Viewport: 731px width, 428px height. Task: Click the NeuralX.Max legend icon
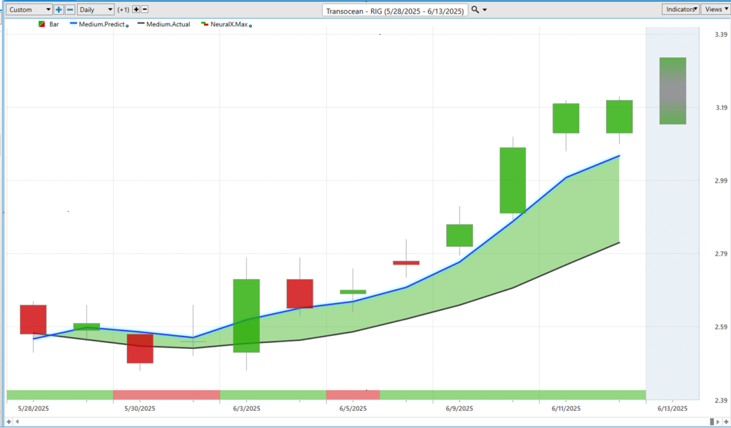[204, 24]
